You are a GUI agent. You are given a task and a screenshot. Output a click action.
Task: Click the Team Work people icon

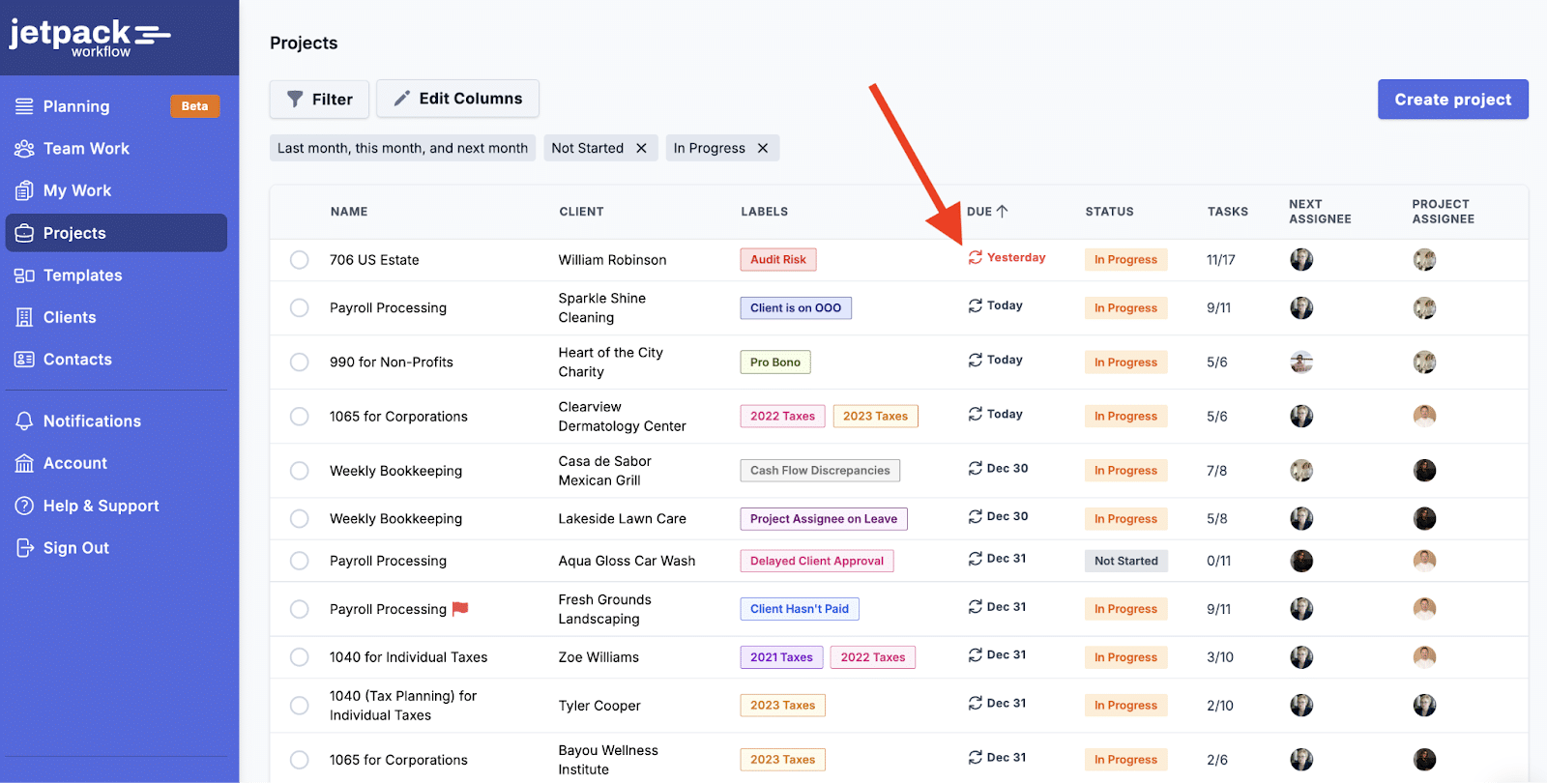click(x=24, y=149)
